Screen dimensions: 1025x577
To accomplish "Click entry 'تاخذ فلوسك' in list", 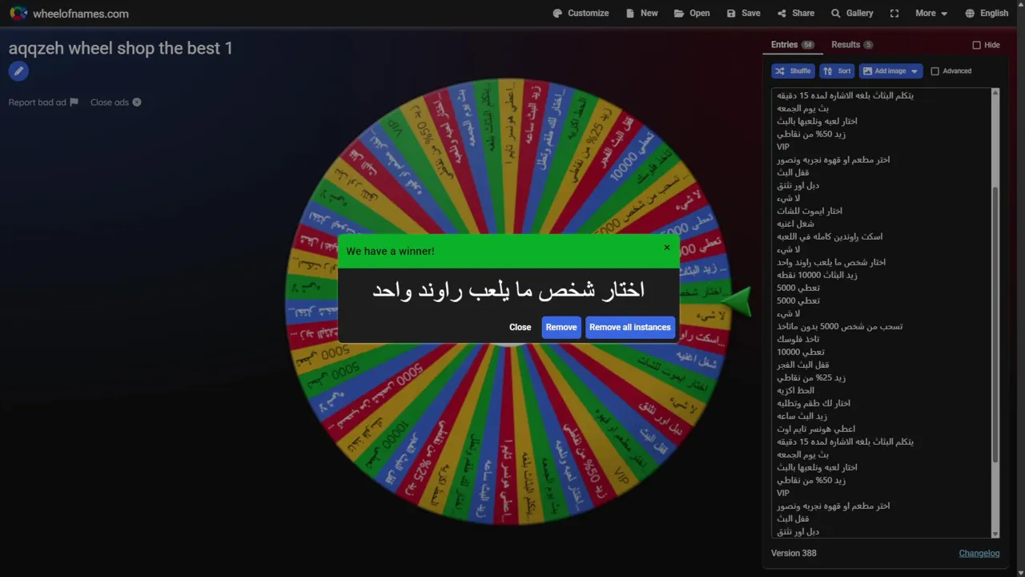I will (798, 339).
